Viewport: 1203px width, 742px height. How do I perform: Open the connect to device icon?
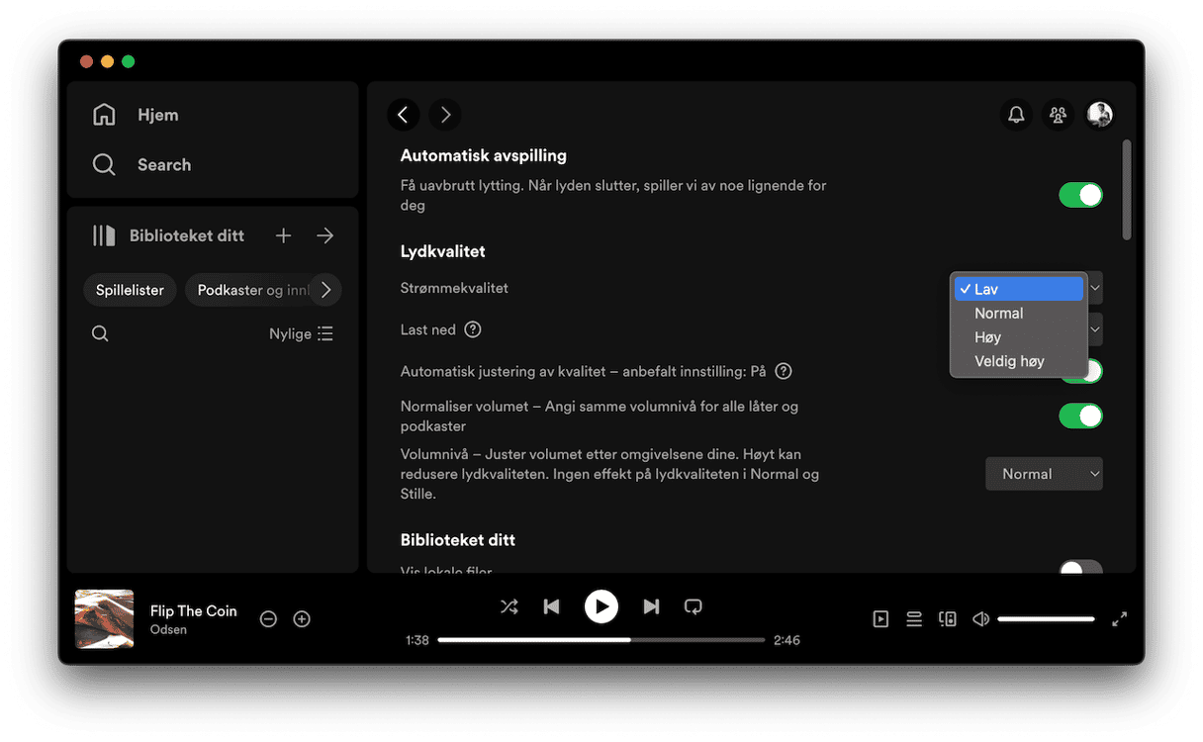click(947, 619)
